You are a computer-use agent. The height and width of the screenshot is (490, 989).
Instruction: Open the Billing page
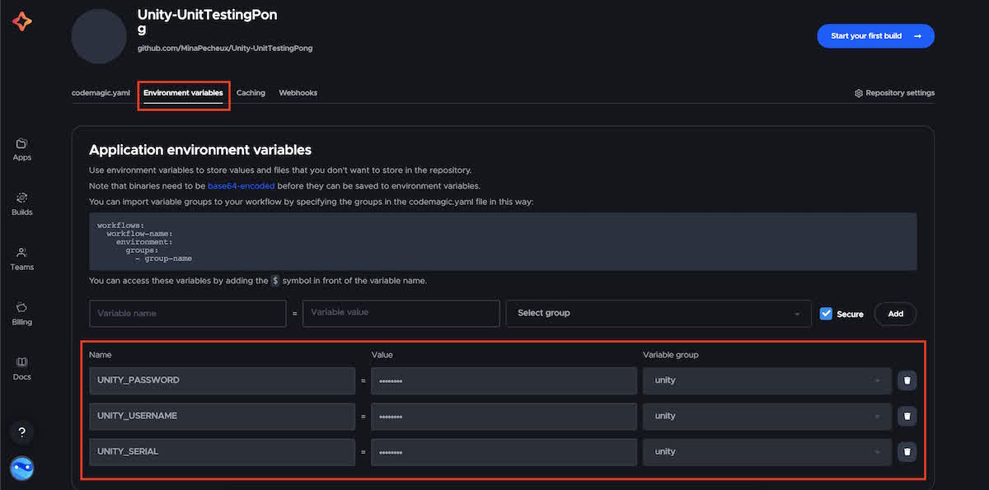(21, 315)
